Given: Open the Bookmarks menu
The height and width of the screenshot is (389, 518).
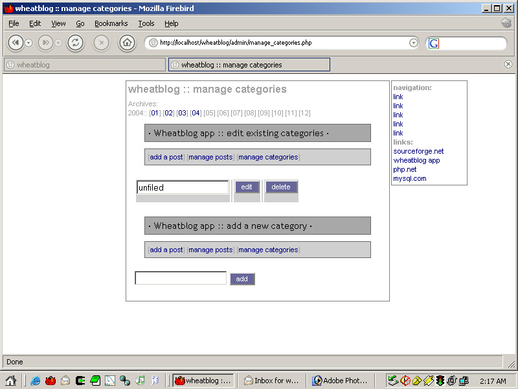Looking at the screenshot, I should point(111,23).
